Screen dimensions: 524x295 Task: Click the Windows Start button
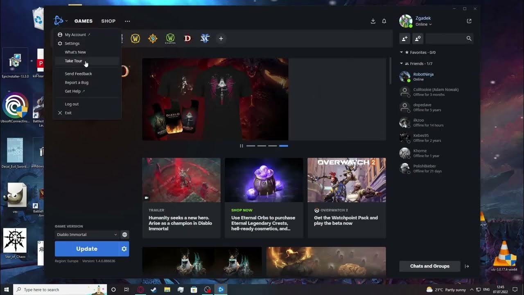pyautogui.click(x=7, y=290)
